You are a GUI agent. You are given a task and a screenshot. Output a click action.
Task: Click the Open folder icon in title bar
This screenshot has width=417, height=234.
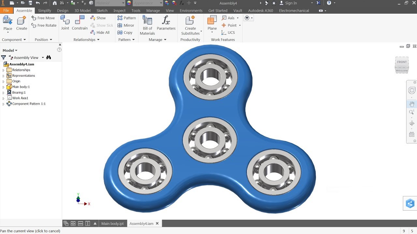(x=23, y=3)
